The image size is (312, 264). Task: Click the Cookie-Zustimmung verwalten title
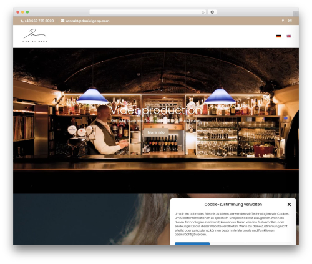pos(233,205)
